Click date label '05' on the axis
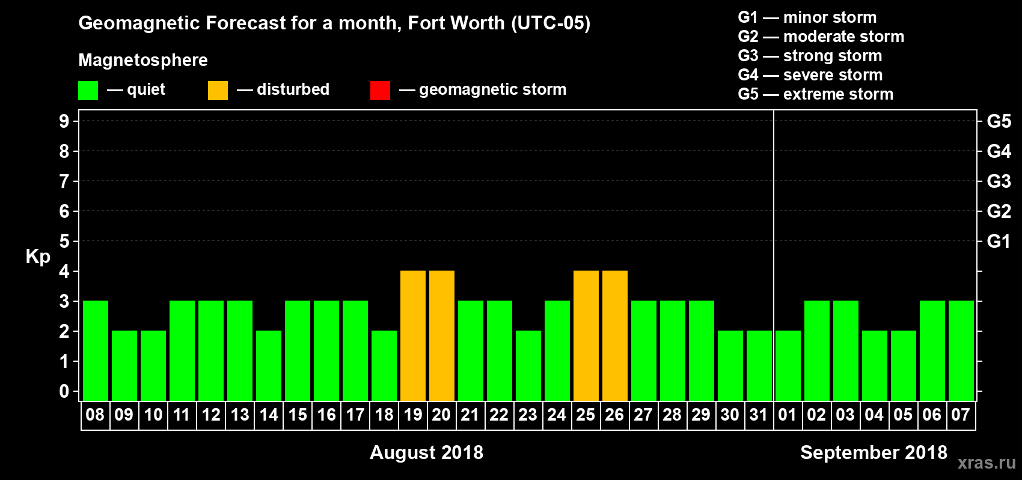Viewport: 1022px width, 480px height. (903, 415)
